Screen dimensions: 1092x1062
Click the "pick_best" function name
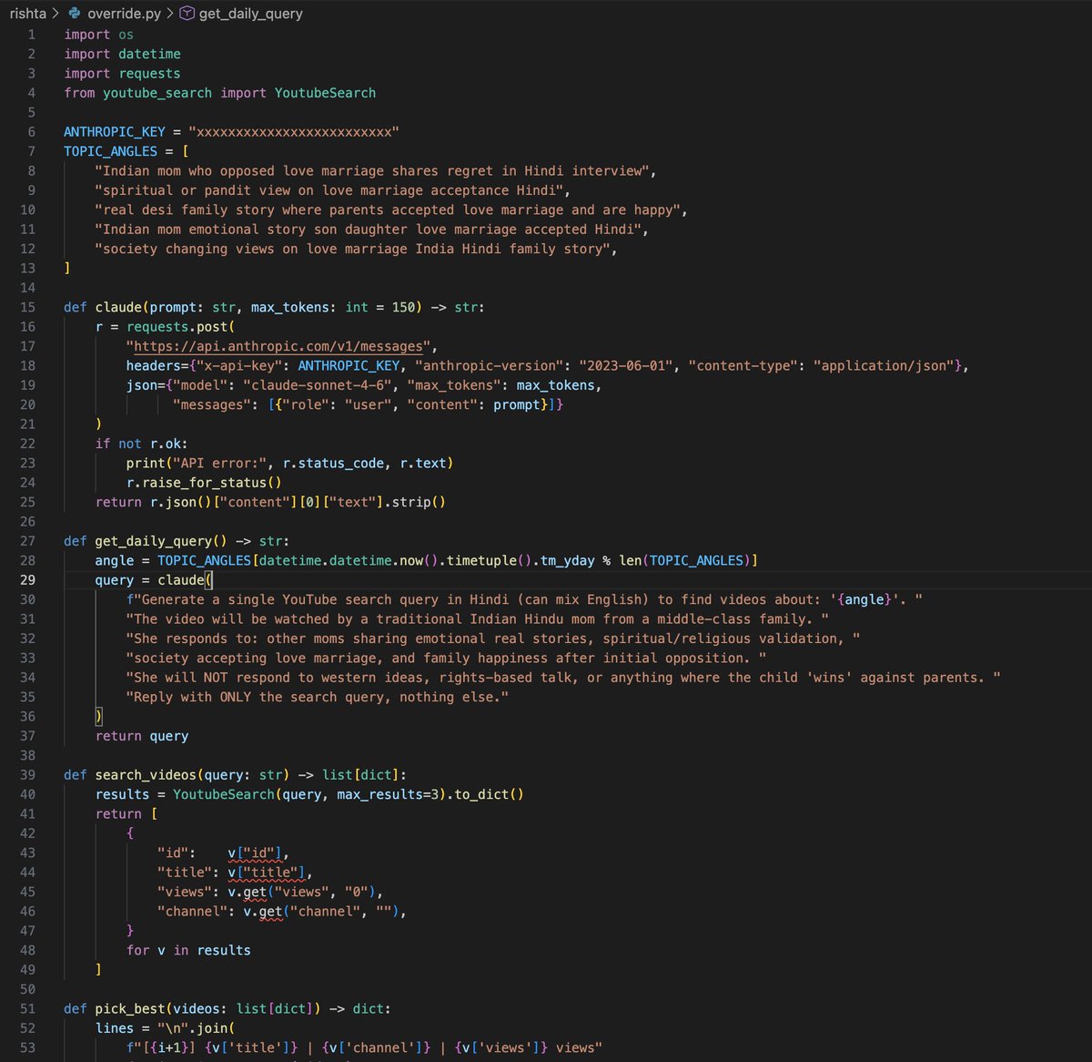(x=130, y=1008)
